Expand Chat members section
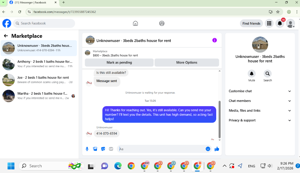The image size is (300, 173). (x=260, y=101)
